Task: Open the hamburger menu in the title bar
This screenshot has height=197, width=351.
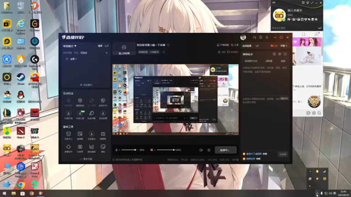Action: [267, 38]
